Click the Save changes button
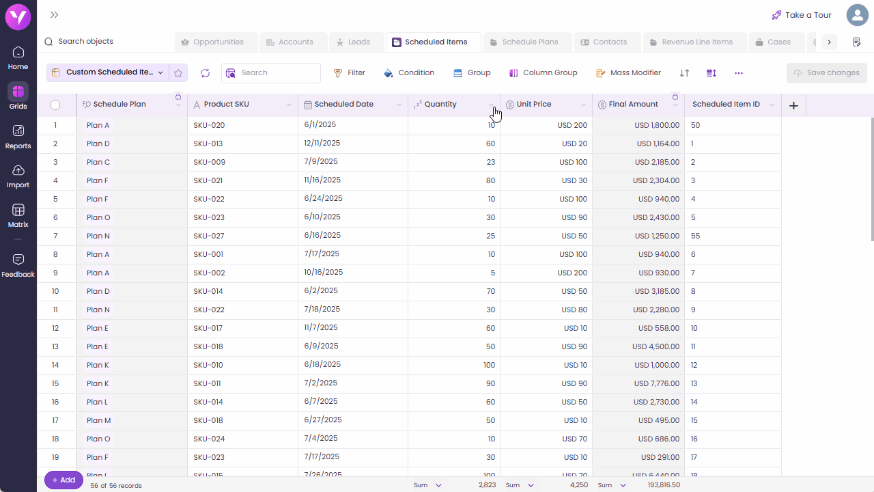This screenshot has height=492, width=874. [x=827, y=73]
